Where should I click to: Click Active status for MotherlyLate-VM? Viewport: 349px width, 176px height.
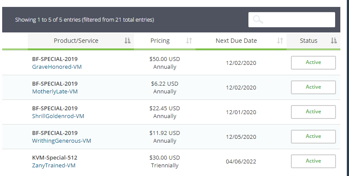tap(313, 87)
